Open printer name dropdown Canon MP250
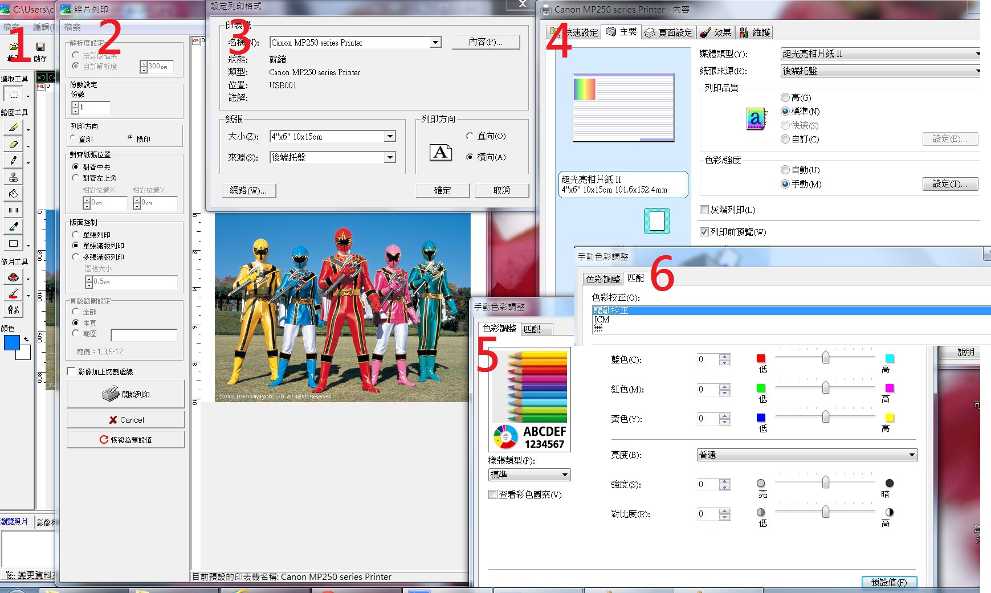 [435, 42]
